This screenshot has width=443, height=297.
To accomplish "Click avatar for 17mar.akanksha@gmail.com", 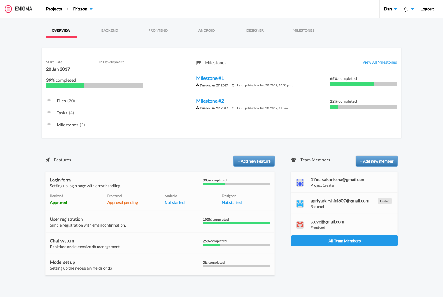I will (x=300, y=183).
